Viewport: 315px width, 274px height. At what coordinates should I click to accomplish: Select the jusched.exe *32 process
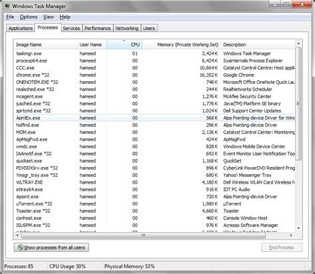(154, 104)
